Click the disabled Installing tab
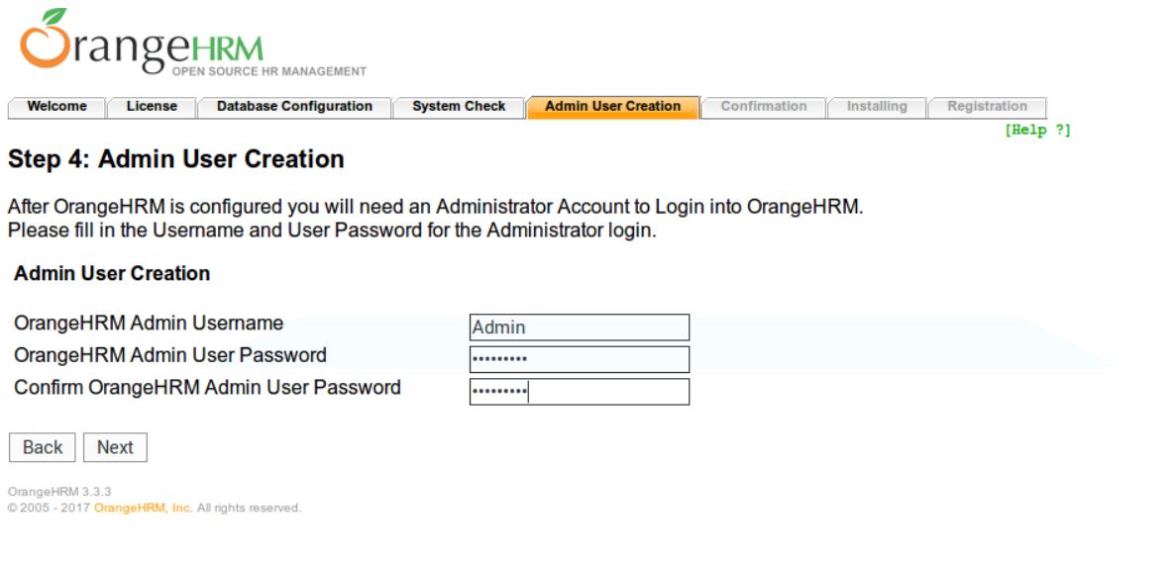The image size is (1175, 561). pyautogui.click(x=876, y=107)
